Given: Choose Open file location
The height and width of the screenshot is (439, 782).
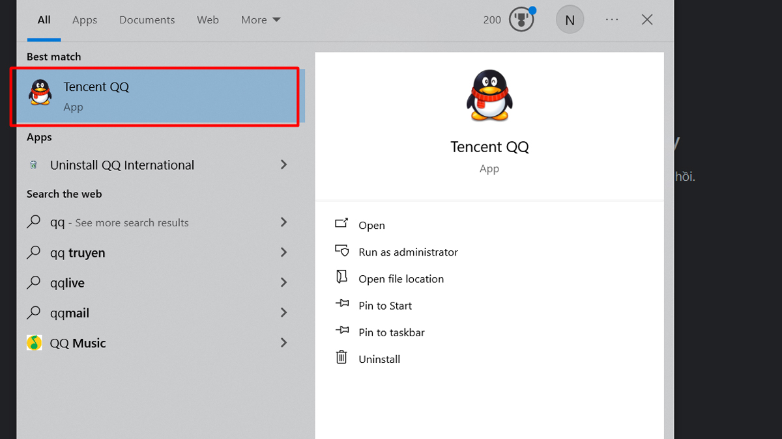Looking at the screenshot, I should (x=401, y=278).
